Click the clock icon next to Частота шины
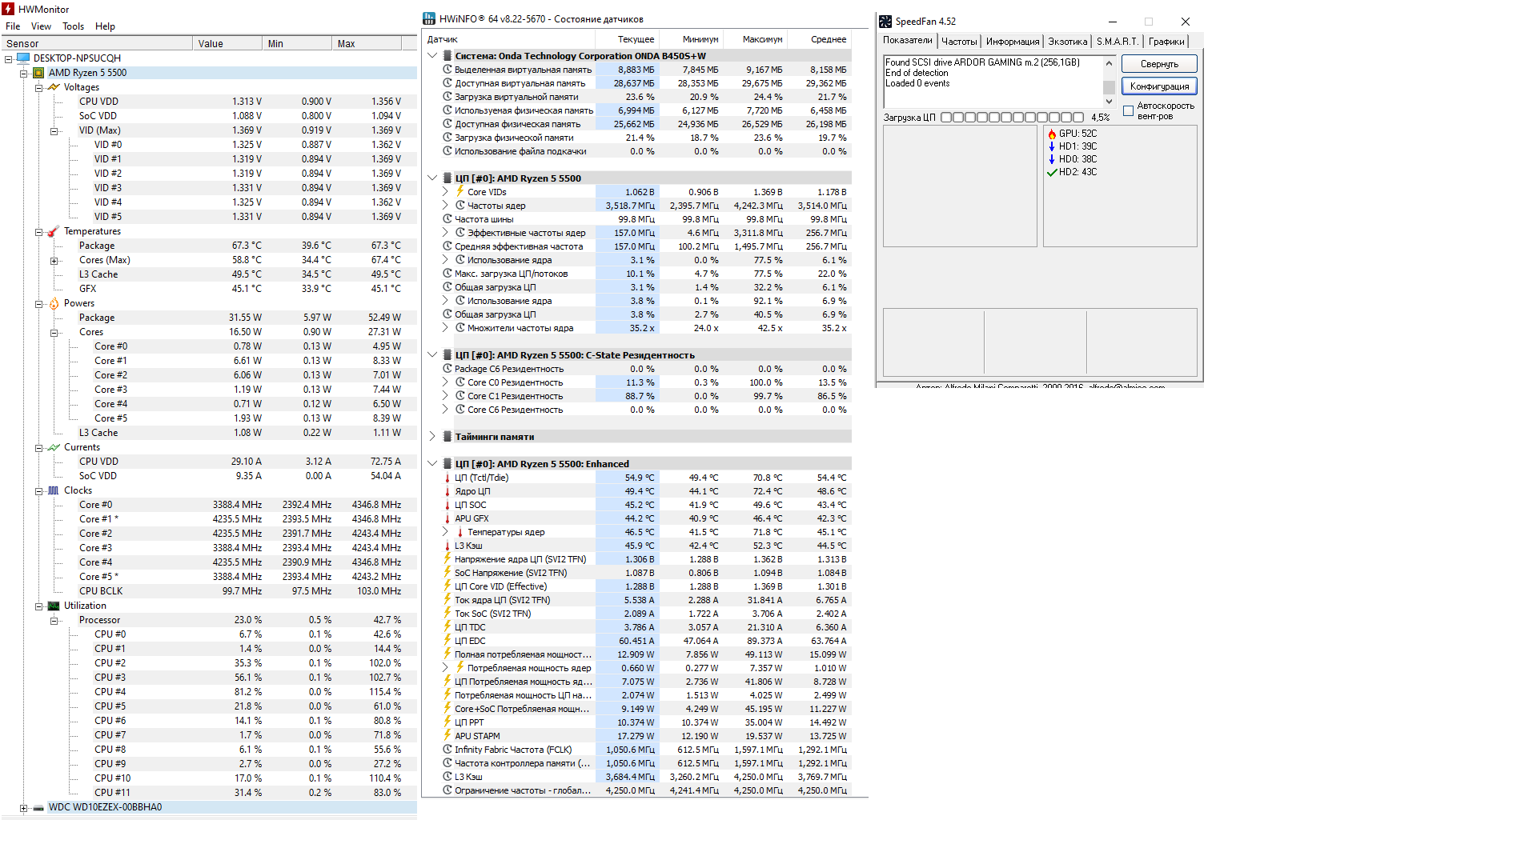The width and height of the screenshot is (1537, 864). pos(447,219)
